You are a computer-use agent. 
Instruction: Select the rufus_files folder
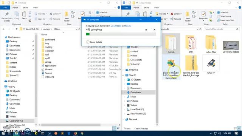(x=211, y=44)
